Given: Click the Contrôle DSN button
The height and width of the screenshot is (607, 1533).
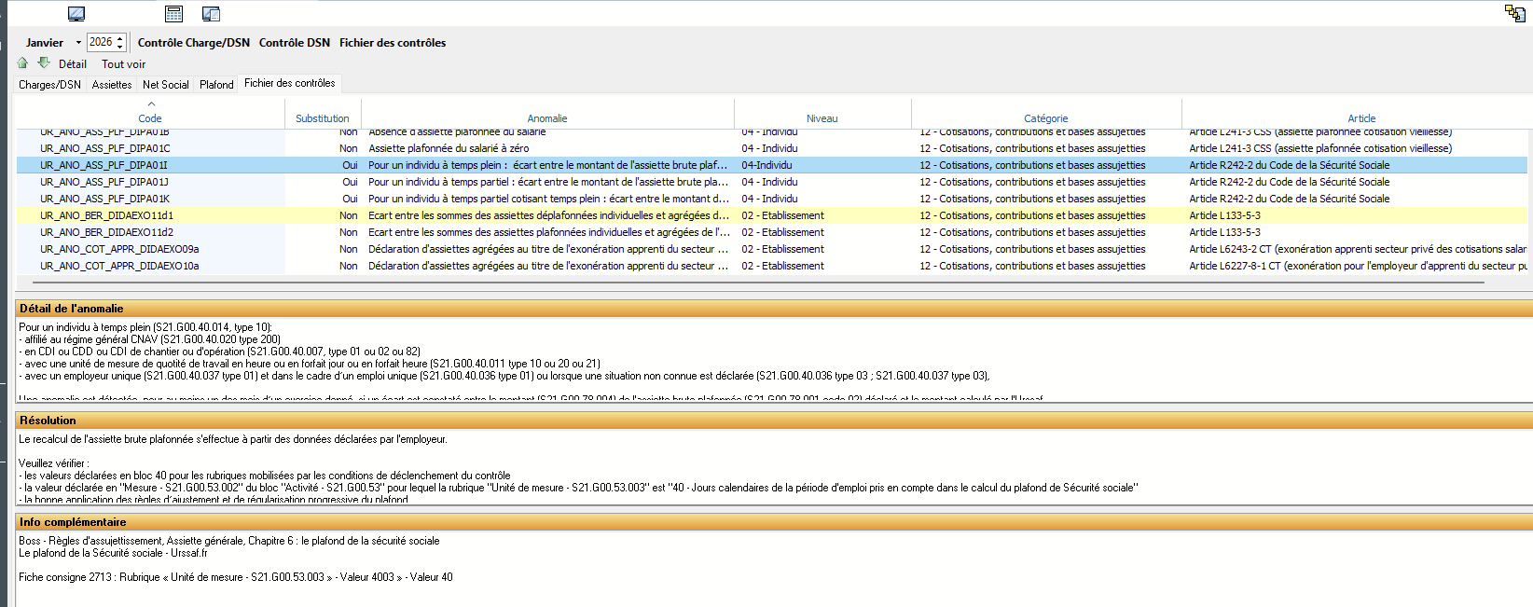Looking at the screenshot, I should pyautogui.click(x=295, y=43).
